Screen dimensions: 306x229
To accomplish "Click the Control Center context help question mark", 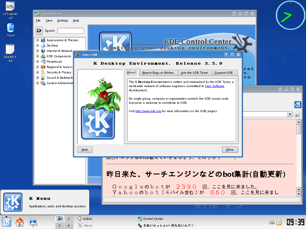I will (234, 14).
